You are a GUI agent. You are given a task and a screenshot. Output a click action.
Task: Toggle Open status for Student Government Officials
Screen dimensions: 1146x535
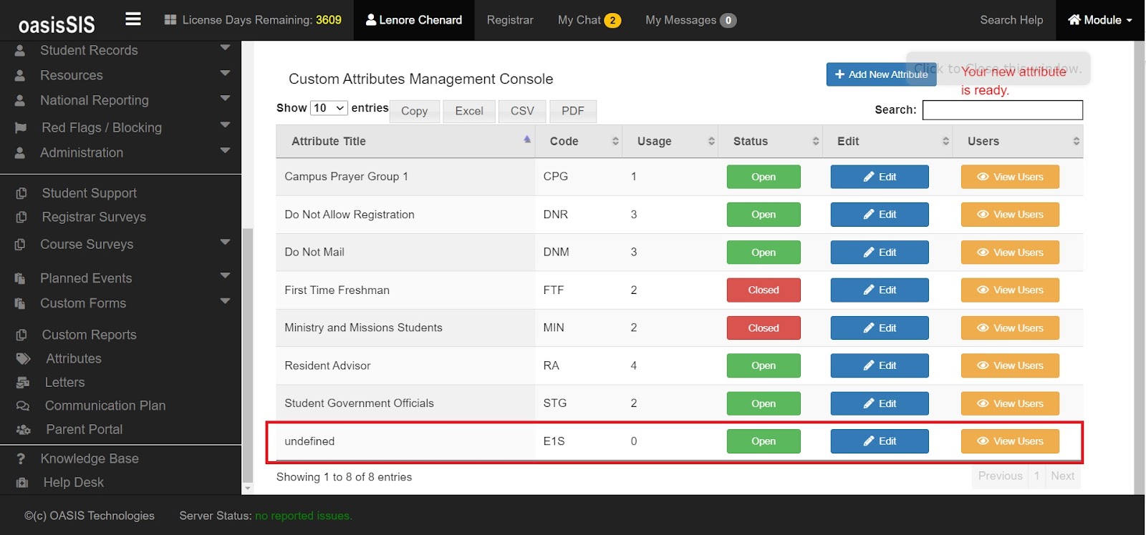click(764, 403)
